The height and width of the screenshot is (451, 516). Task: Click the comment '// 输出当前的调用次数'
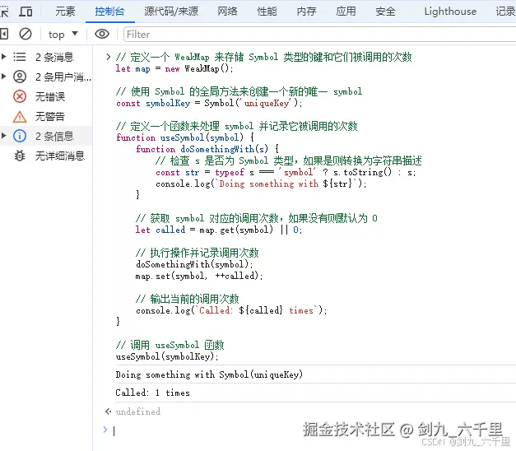(x=188, y=299)
